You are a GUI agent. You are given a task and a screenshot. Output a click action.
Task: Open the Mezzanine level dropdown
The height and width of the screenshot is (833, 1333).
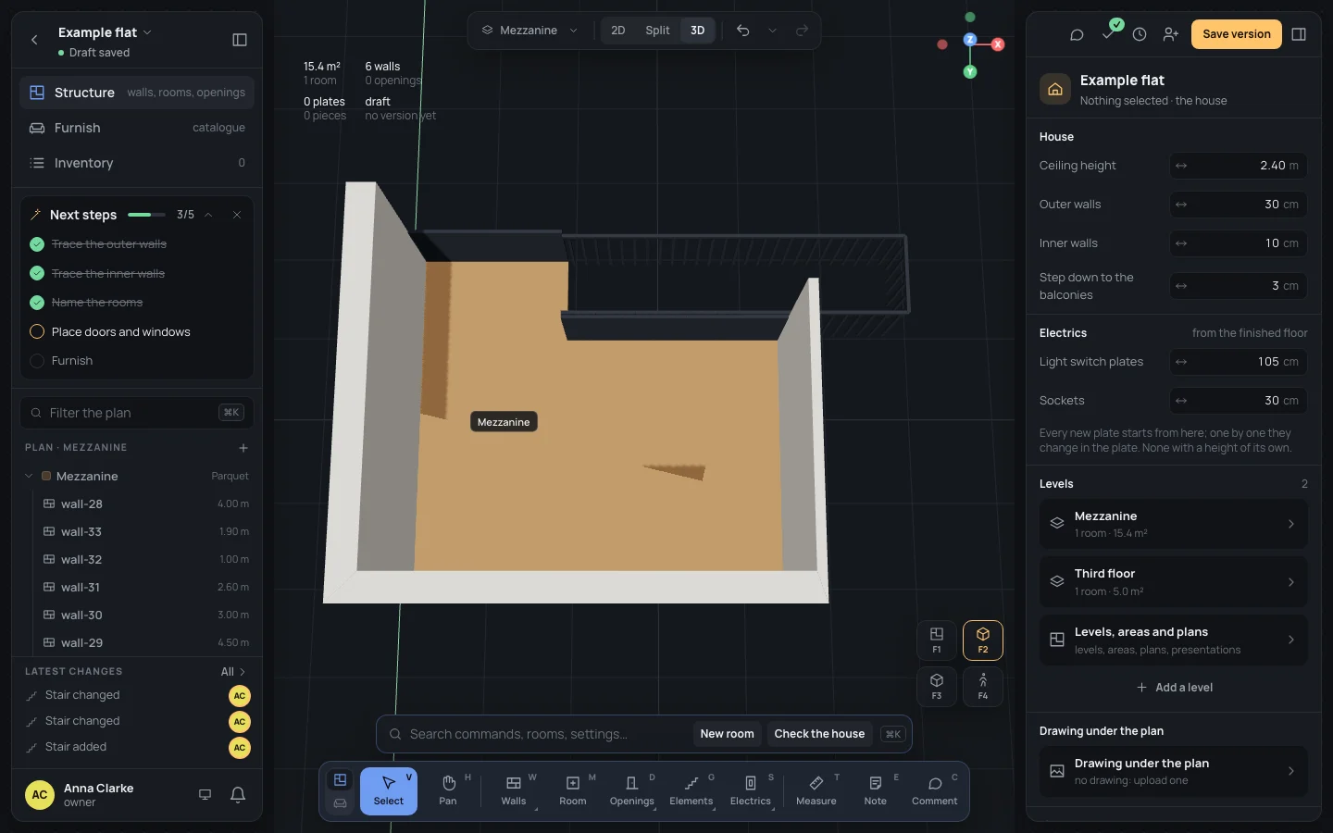pyautogui.click(x=530, y=31)
